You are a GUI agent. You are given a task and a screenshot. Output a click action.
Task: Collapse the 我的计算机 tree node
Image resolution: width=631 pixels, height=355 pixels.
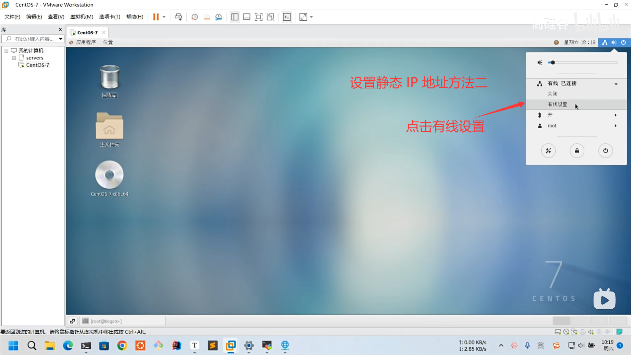click(x=6, y=51)
